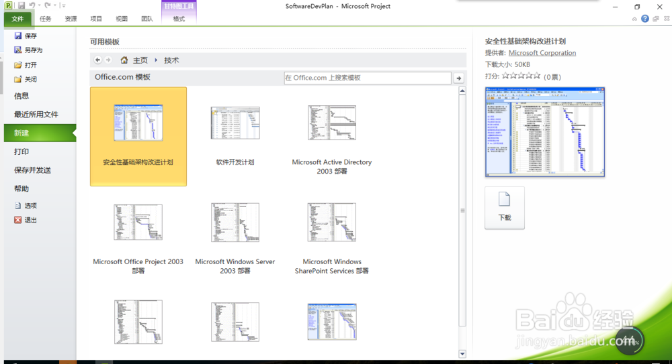Click 退出 to quit Project
The width and height of the screenshot is (672, 364).
(26, 220)
